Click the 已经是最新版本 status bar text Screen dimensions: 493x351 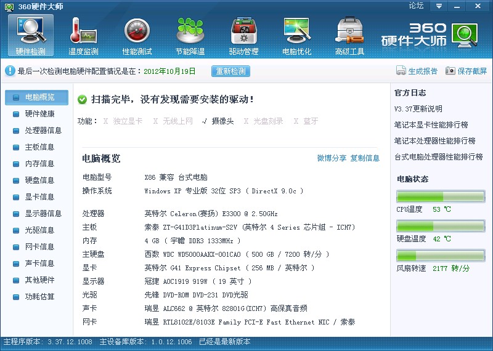tap(225, 342)
